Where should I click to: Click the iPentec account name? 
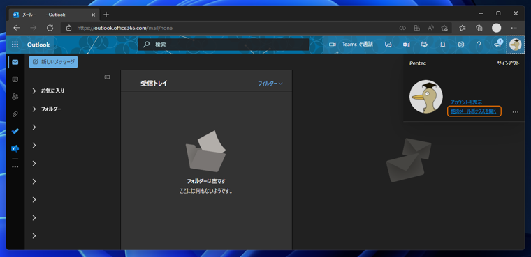coord(417,63)
